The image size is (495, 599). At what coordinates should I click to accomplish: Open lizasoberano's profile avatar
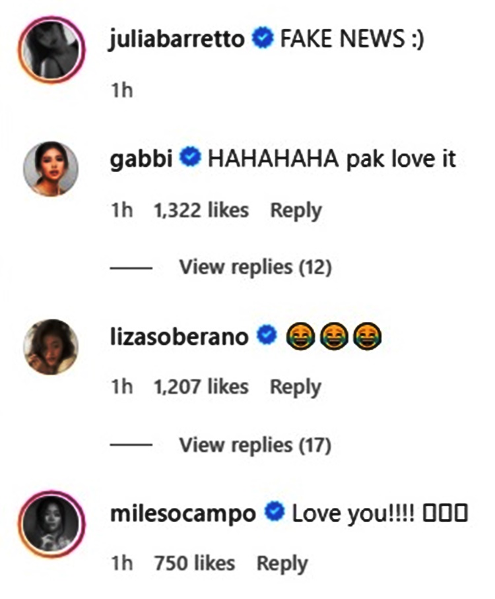point(51,347)
